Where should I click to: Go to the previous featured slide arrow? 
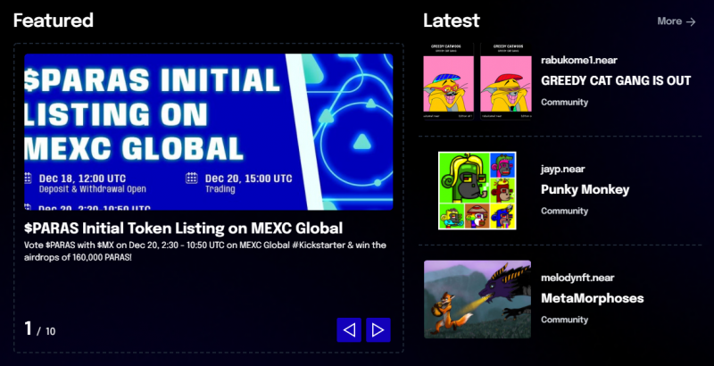pos(349,330)
